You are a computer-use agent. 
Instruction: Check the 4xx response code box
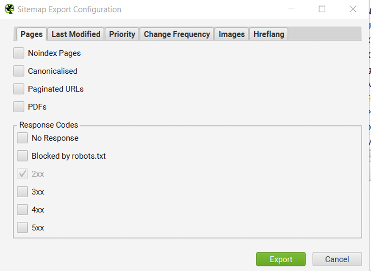coord(22,209)
